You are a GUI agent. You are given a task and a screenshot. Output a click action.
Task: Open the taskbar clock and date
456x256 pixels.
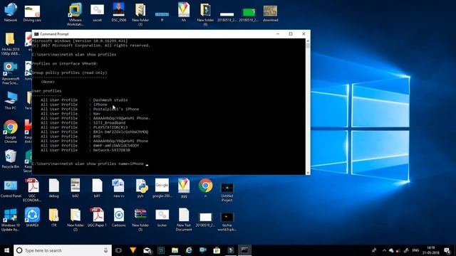pyautogui.click(x=431, y=250)
